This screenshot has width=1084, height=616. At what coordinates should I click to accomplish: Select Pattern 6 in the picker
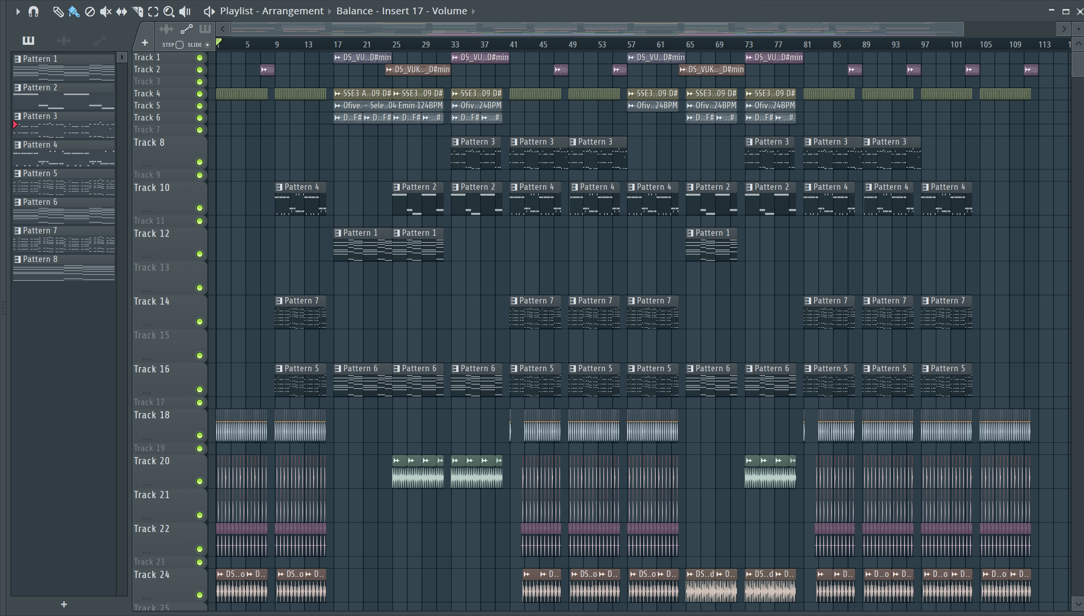click(x=64, y=212)
